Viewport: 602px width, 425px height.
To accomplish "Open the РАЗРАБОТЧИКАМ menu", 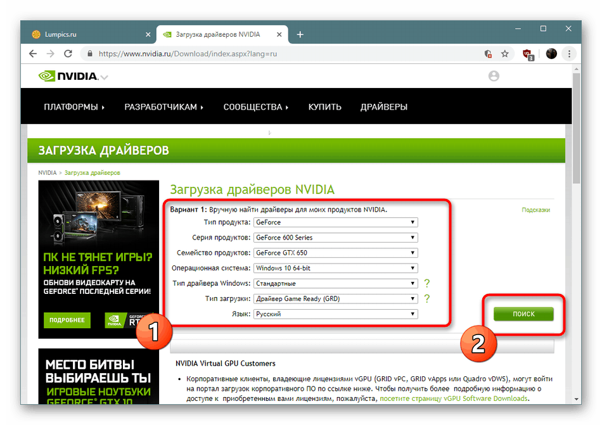I will [163, 107].
